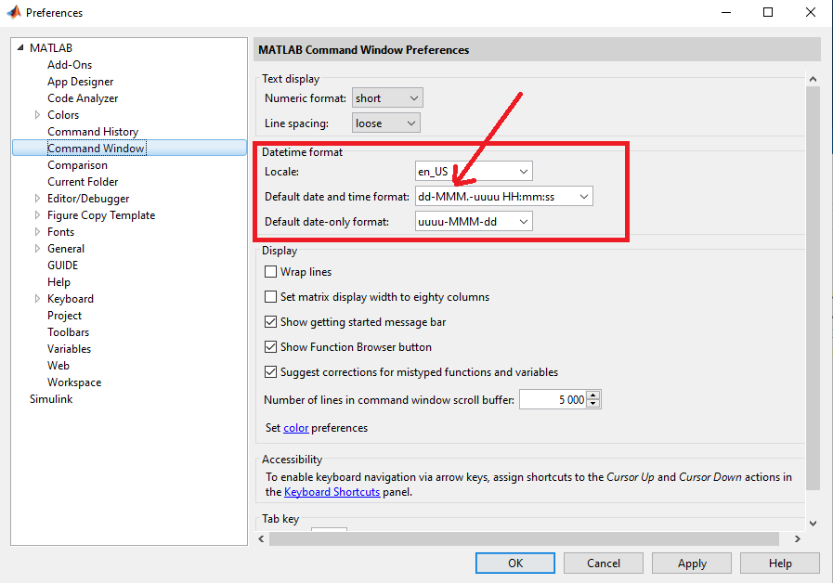The width and height of the screenshot is (833, 583).
Task: Uncheck Show getting started message bar
Action: click(271, 322)
